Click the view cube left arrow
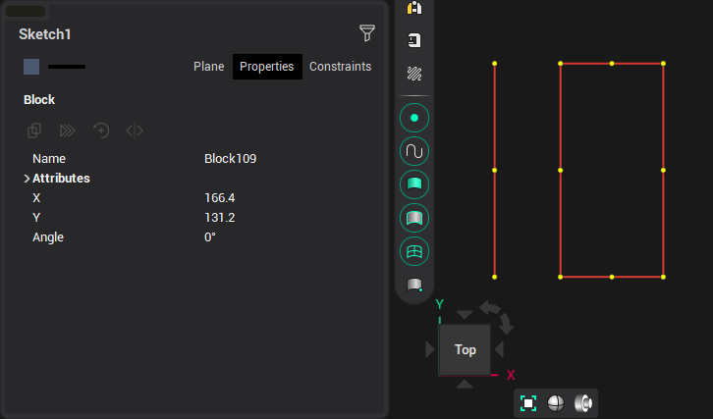Image resolution: width=713 pixels, height=419 pixels. pos(429,349)
